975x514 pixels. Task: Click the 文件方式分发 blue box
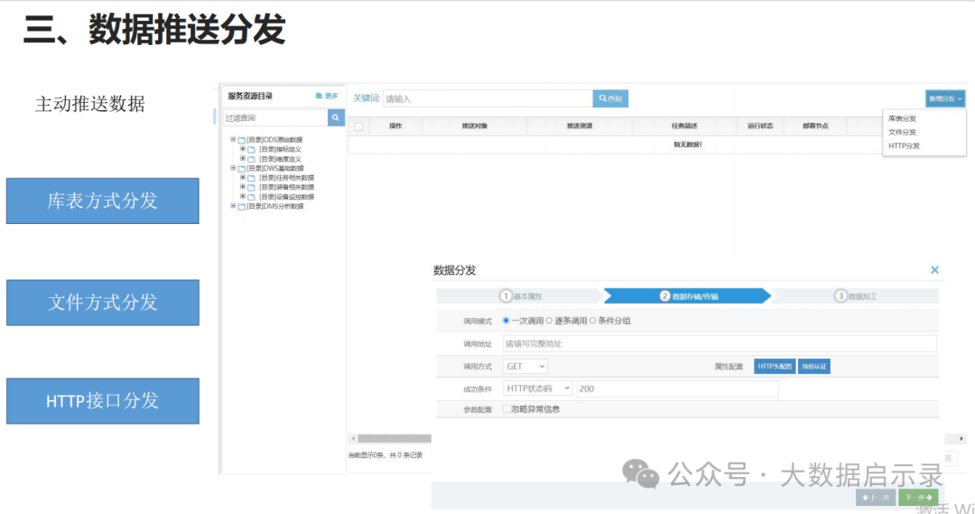tap(103, 303)
